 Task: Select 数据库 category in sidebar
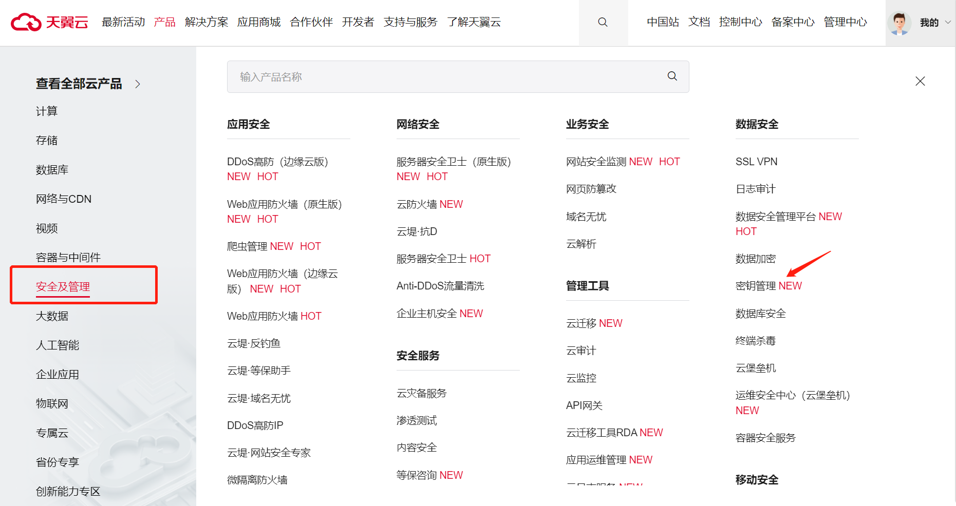point(52,169)
